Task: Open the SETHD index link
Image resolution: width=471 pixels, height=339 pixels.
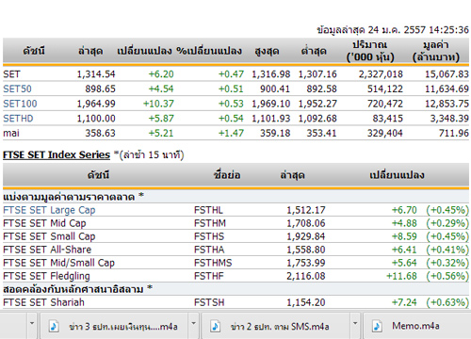Action: [x=18, y=119]
